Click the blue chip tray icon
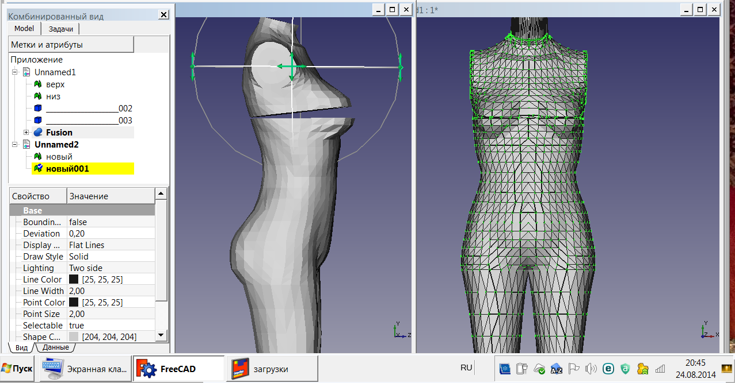This screenshot has height=383, width=735. (505, 369)
